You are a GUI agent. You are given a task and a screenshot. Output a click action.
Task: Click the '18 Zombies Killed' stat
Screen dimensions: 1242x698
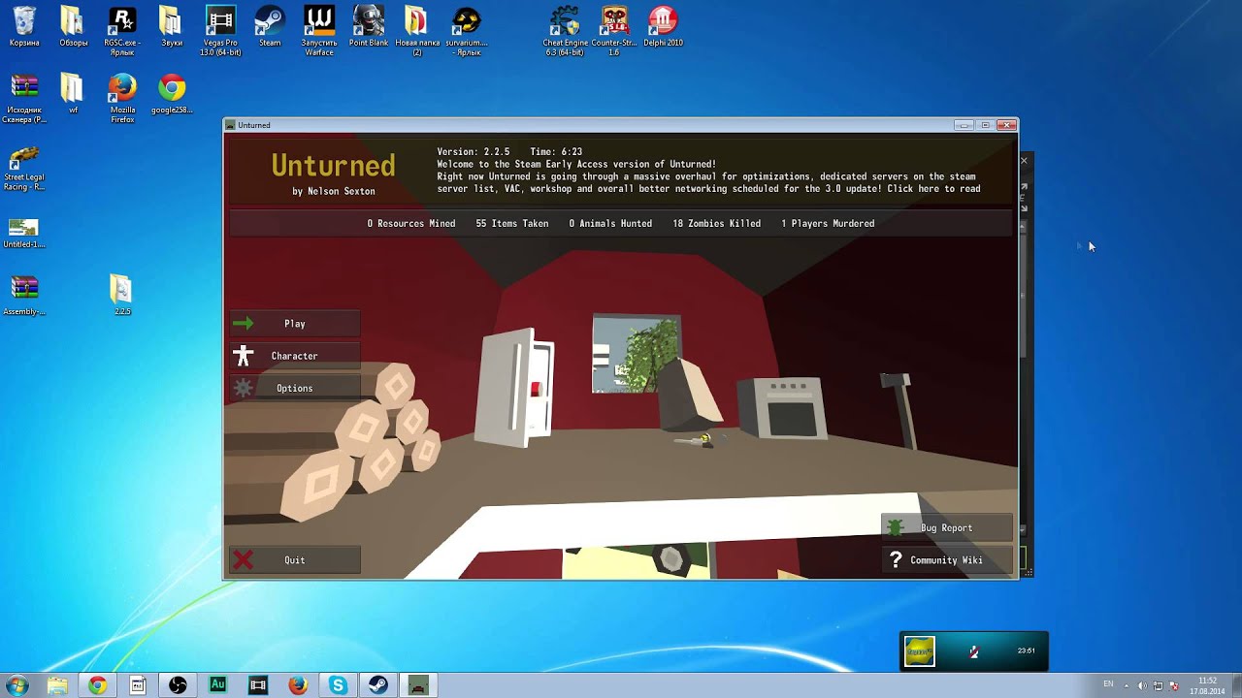[716, 224]
